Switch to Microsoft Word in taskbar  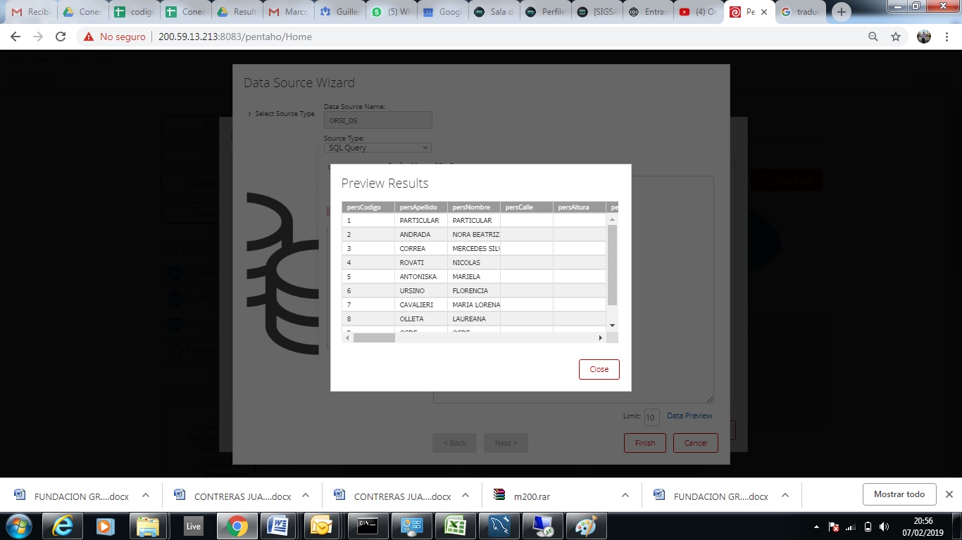(279, 526)
